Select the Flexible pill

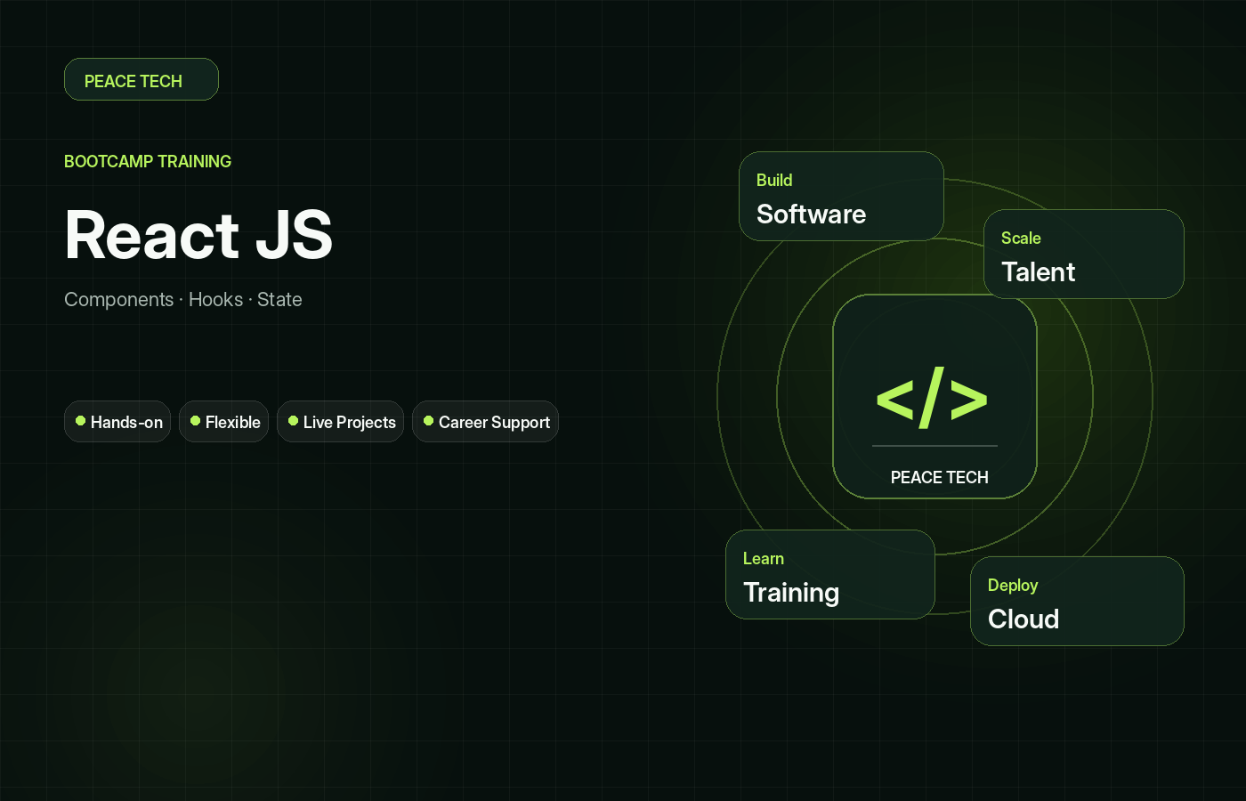click(x=224, y=422)
